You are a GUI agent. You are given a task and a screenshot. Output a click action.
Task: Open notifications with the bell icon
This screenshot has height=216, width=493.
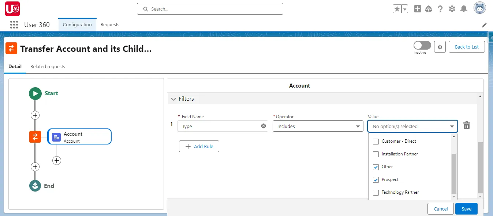pos(463,8)
